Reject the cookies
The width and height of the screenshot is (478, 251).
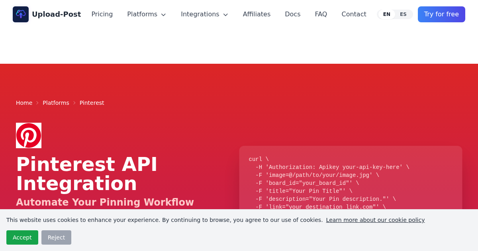coord(56,237)
